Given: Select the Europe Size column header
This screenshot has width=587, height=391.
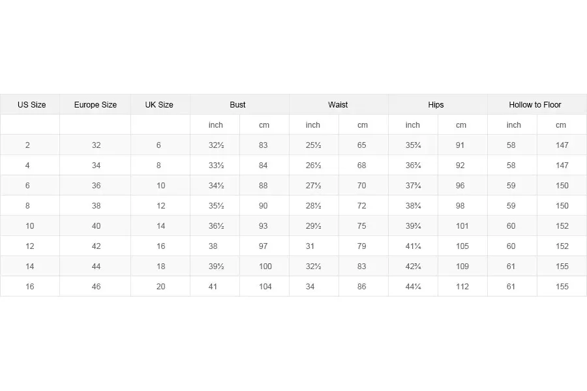Looking at the screenshot, I should click(x=95, y=105).
